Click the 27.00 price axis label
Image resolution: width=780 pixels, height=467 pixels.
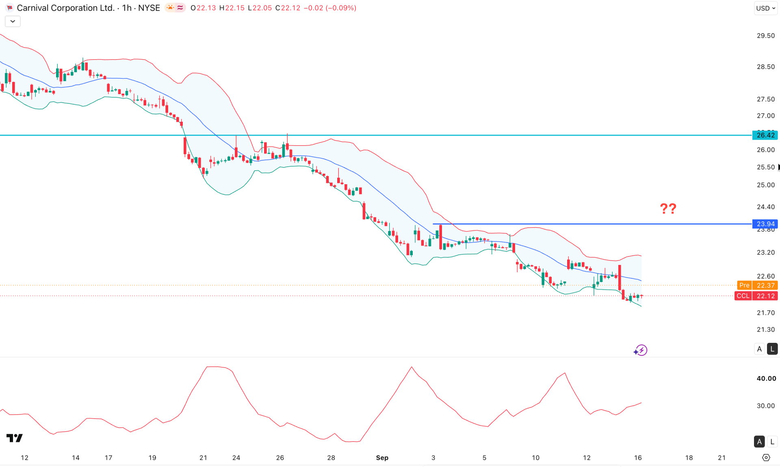click(766, 116)
